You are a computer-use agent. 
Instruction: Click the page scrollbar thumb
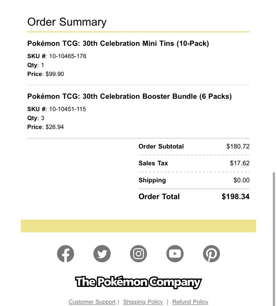click(274, 239)
